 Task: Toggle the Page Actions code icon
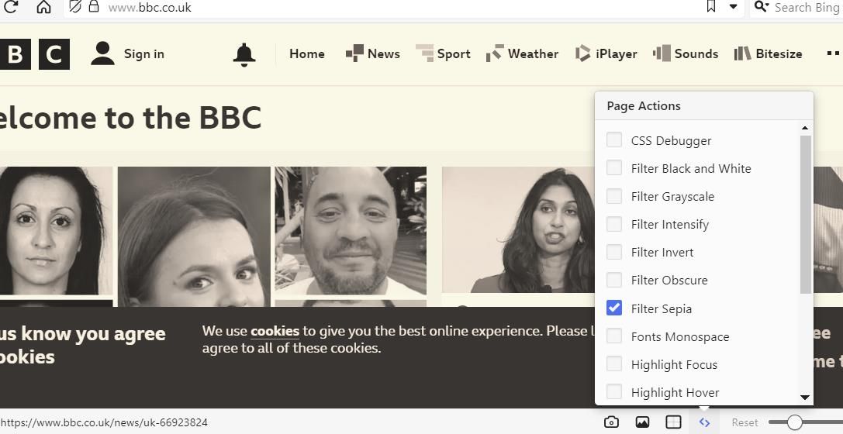point(704,422)
